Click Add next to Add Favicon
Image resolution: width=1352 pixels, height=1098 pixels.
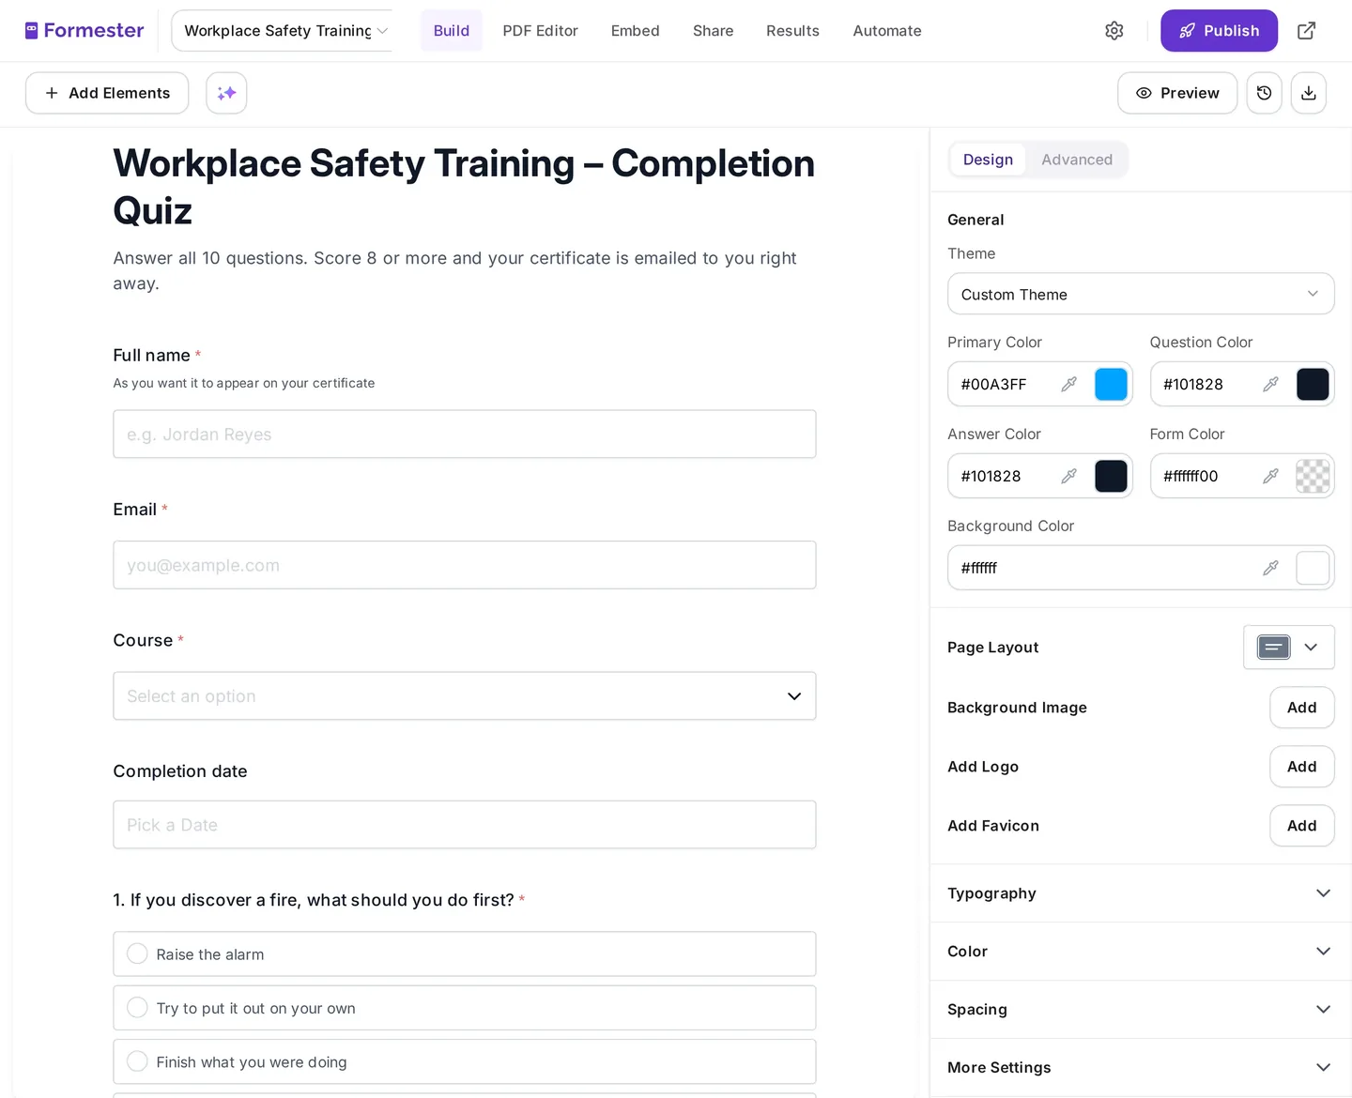[x=1301, y=826]
